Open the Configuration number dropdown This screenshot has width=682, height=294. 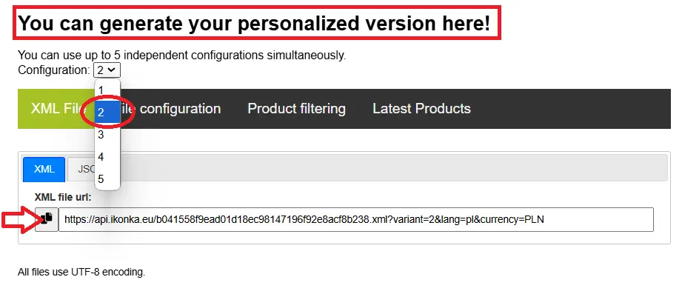pyautogui.click(x=107, y=70)
